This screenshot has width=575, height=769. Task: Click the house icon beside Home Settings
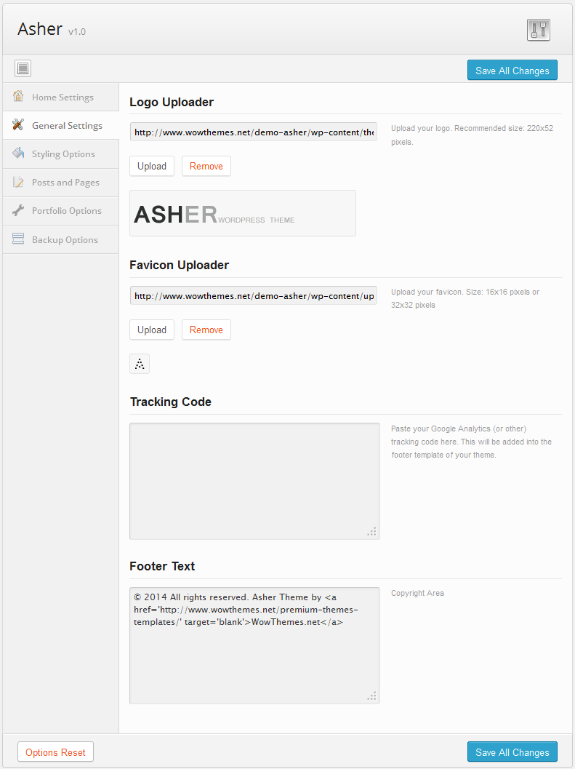(18, 96)
